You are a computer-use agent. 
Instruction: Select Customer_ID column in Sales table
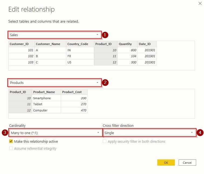(22, 44)
